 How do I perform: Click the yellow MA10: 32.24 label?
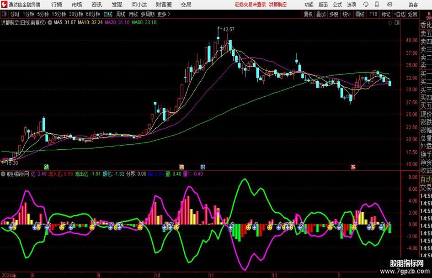(x=90, y=22)
